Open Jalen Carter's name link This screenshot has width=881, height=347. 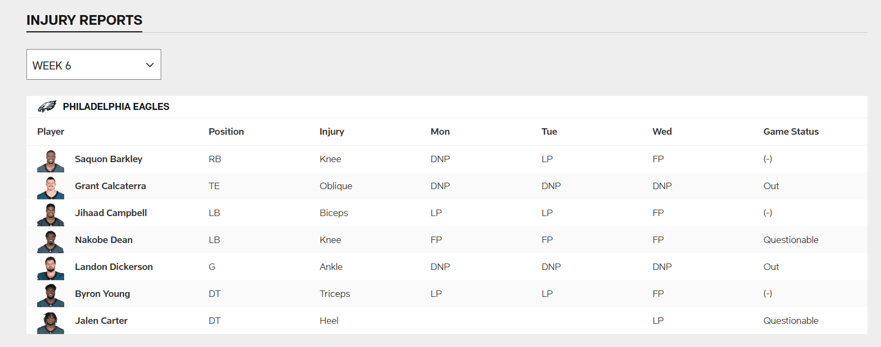point(101,321)
